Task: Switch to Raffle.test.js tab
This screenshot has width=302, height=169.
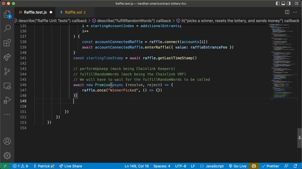Action: coord(35,12)
